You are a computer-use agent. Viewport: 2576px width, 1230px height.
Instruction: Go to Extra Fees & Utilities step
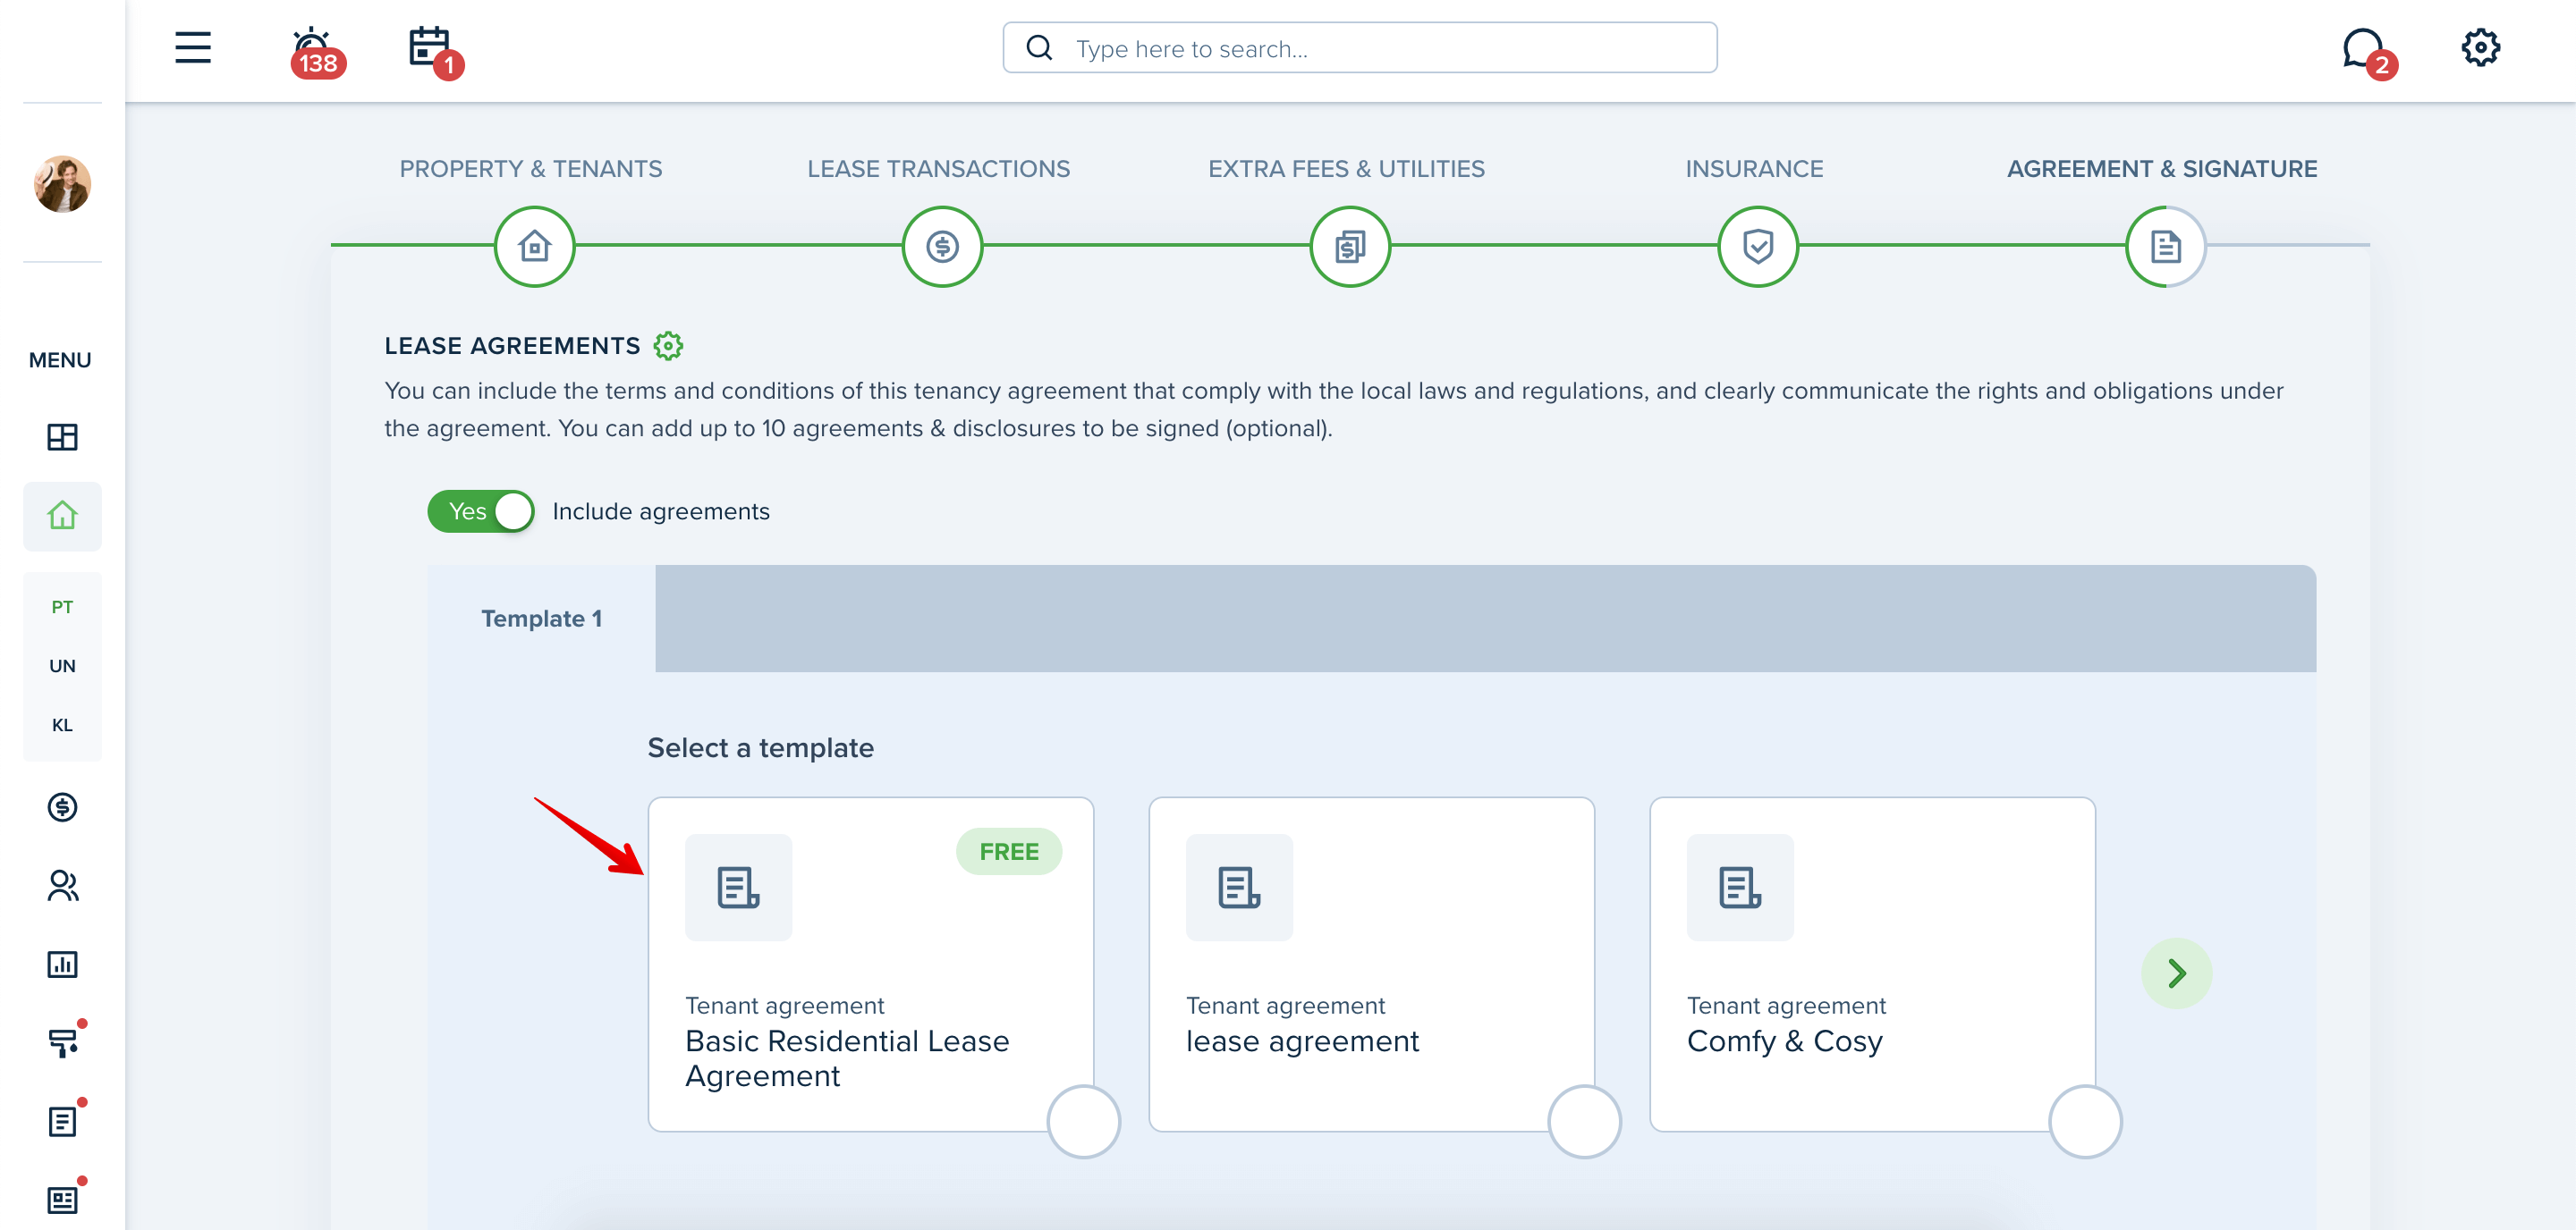1346,169
